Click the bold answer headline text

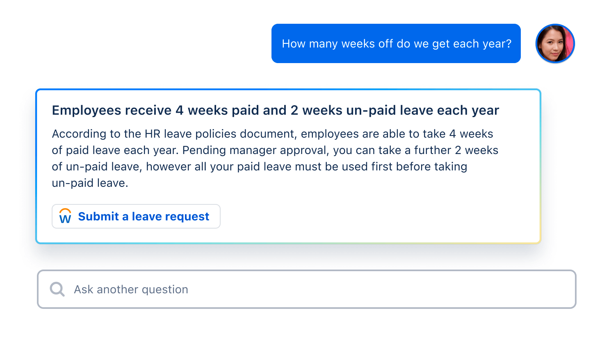[x=275, y=110]
